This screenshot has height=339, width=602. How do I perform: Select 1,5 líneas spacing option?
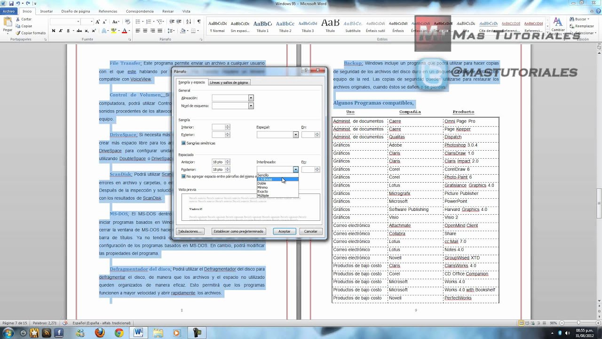coord(277,179)
